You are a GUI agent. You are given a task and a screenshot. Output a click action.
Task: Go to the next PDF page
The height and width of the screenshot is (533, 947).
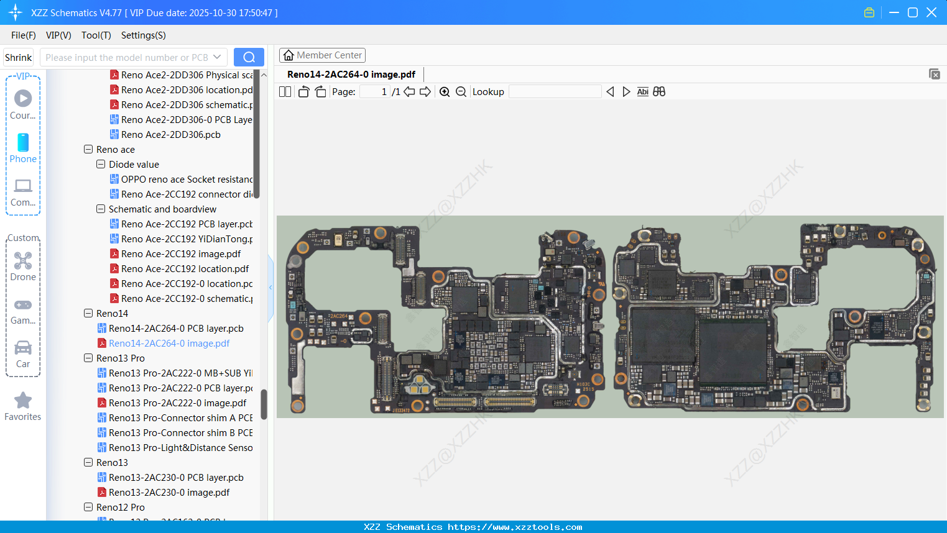tap(425, 92)
